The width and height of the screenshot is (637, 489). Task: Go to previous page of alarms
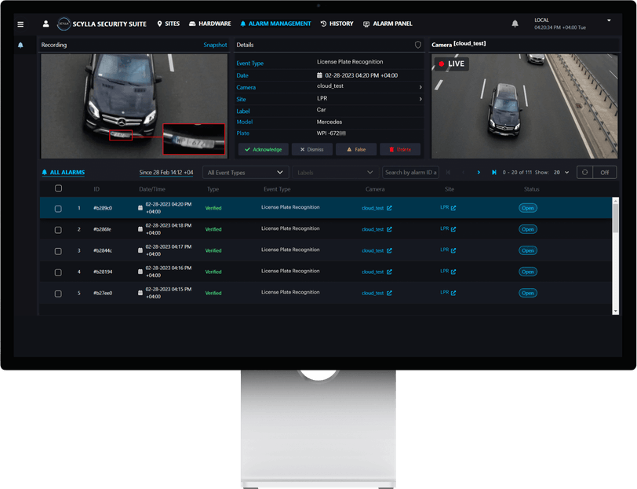[463, 173]
